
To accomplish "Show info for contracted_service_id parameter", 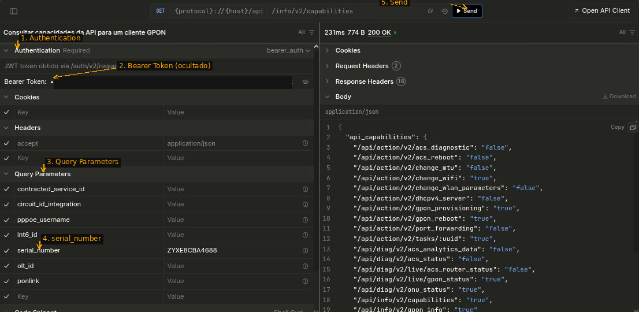I will click(305, 189).
